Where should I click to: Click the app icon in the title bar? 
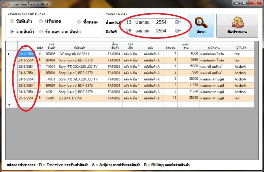[x=4, y=4]
